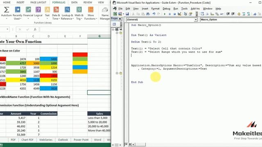Click the Uncomment Block icon
The height and width of the screenshot is (147, 262).
point(248,14)
